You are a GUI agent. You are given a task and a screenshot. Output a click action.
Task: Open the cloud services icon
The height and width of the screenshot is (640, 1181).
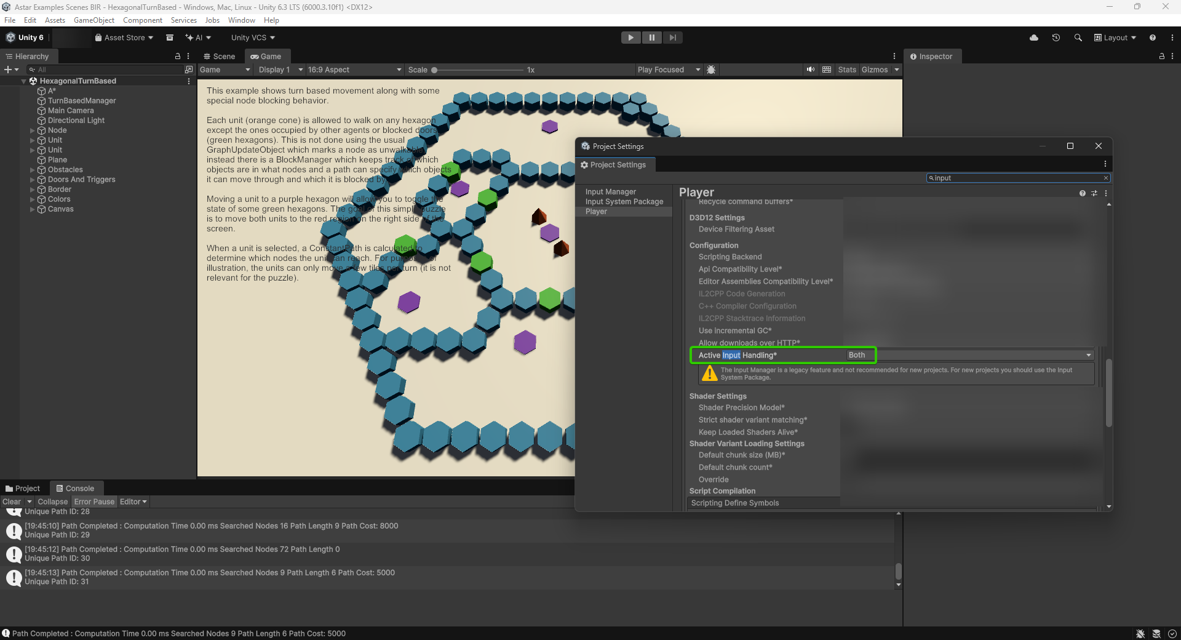point(1034,38)
